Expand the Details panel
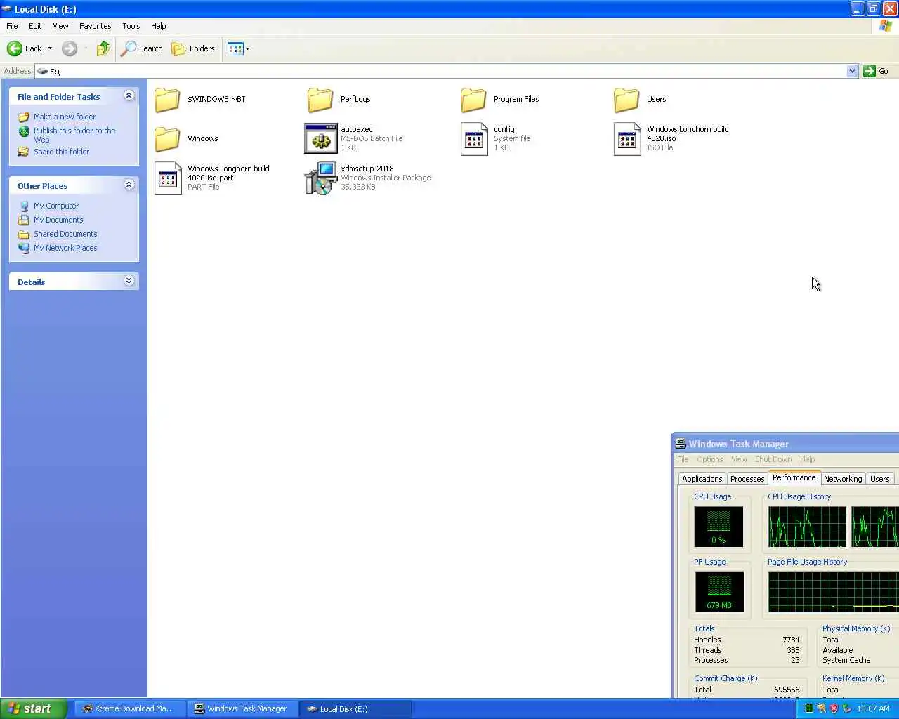 pyautogui.click(x=129, y=281)
